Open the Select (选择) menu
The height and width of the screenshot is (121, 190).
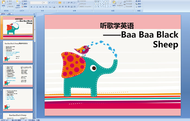(139, 6)
